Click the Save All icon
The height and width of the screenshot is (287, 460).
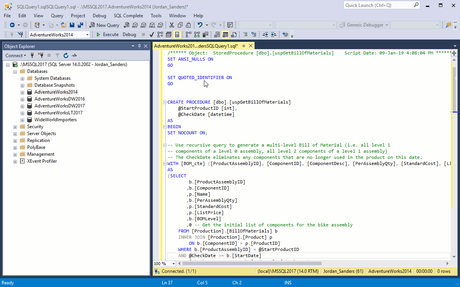pos(80,25)
